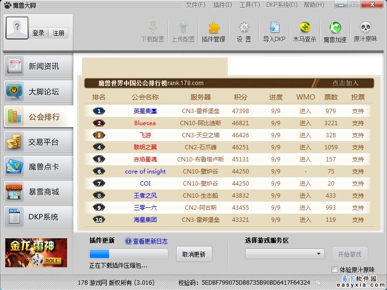Click the 下载配置 download config icon
This screenshot has width=387, height=290.
pyautogui.click(x=153, y=27)
